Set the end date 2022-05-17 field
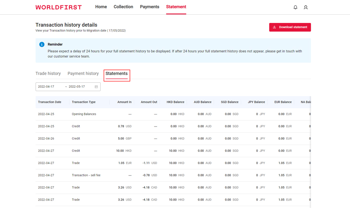 click(77, 87)
